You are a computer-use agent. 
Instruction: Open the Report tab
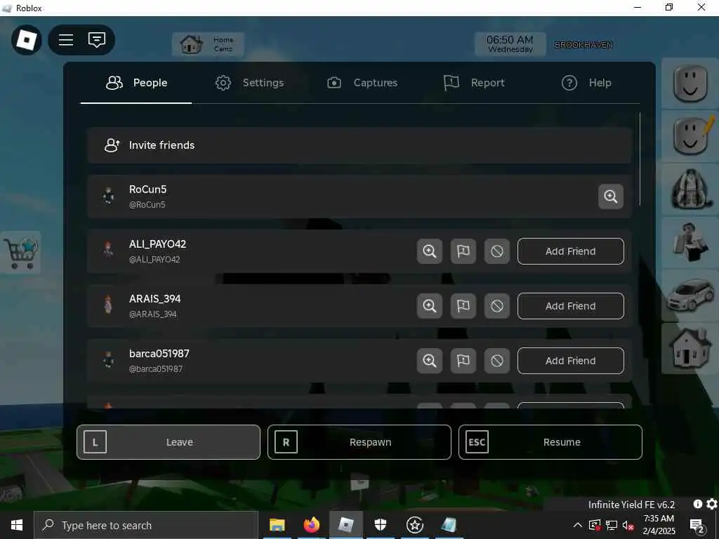tap(474, 83)
